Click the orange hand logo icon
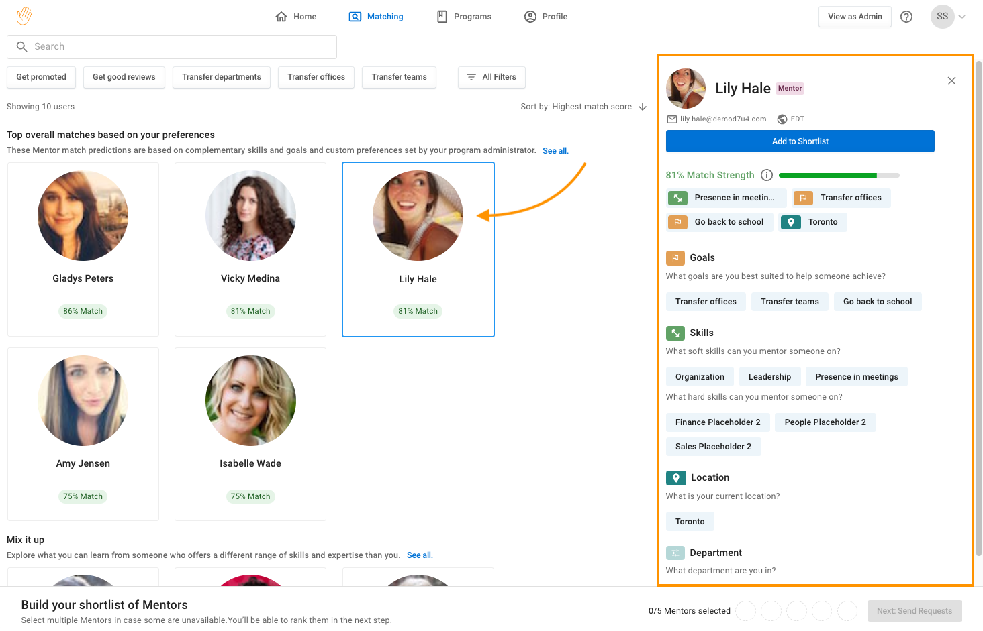 coord(24,16)
